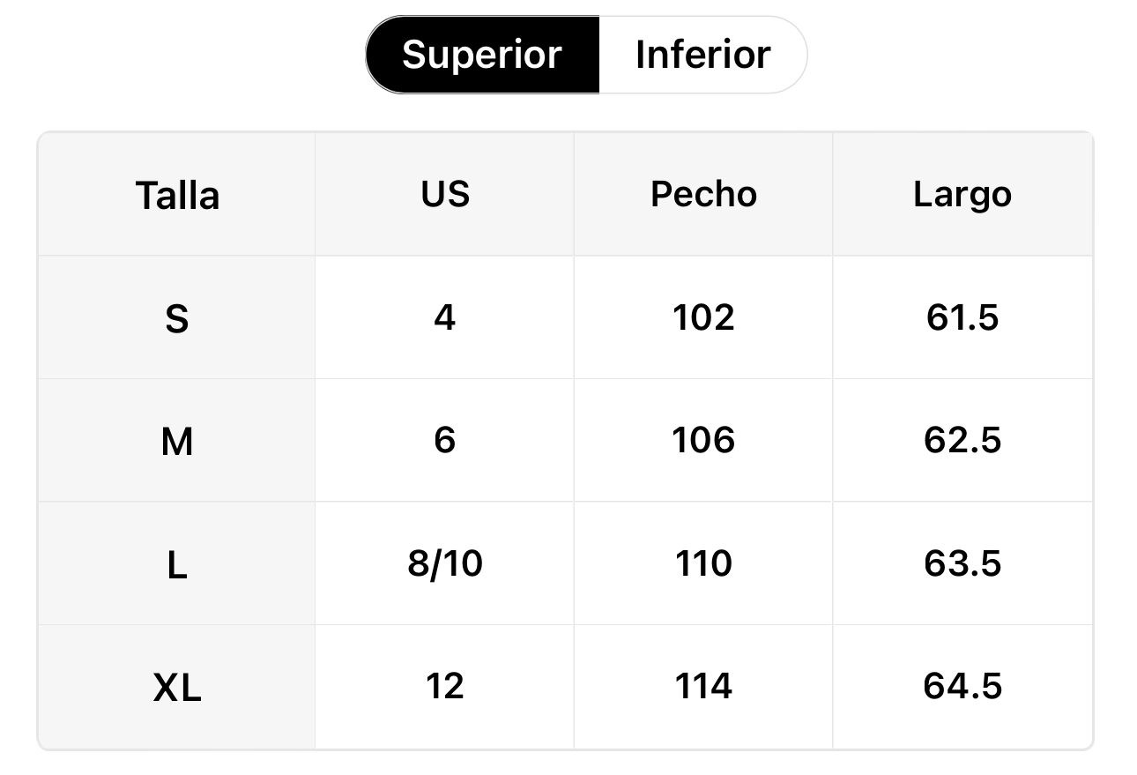The width and height of the screenshot is (1137, 775).
Task: Click the Pecho column header
Action: click(703, 195)
